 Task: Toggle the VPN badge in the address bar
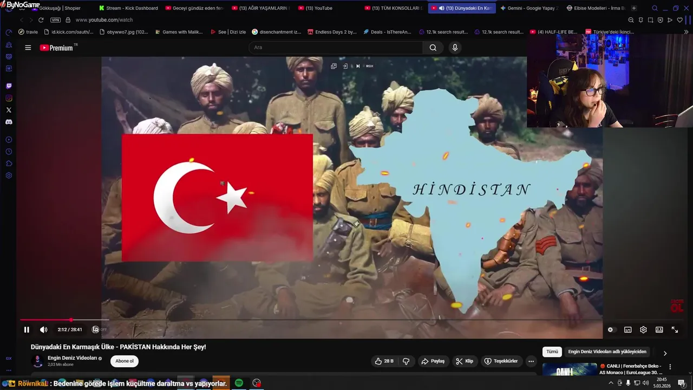tap(55, 20)
